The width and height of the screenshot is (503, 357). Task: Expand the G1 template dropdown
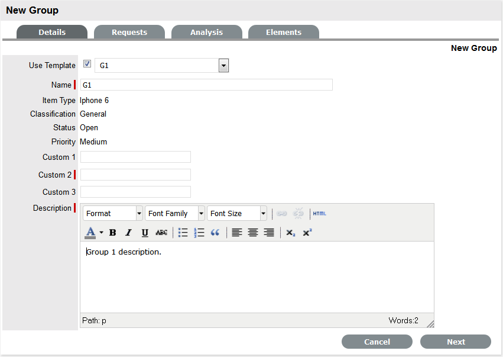pyautogui.click(x=223, y=66)
